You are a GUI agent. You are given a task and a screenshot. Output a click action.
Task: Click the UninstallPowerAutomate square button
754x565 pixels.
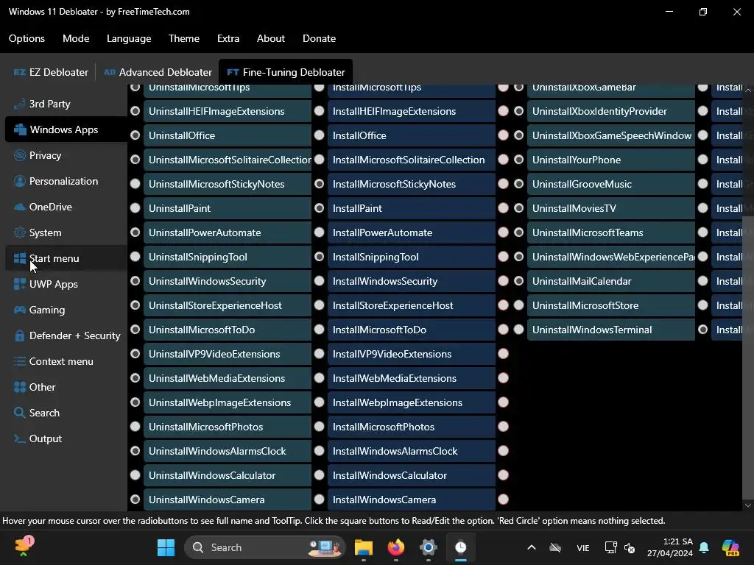coord(228,232)
